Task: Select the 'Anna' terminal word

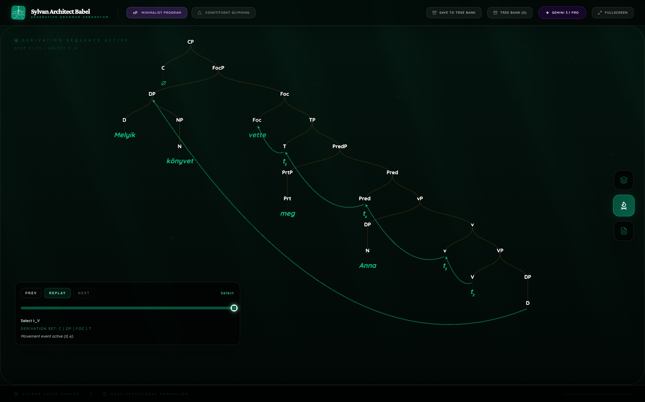Action: coord(368,265)
